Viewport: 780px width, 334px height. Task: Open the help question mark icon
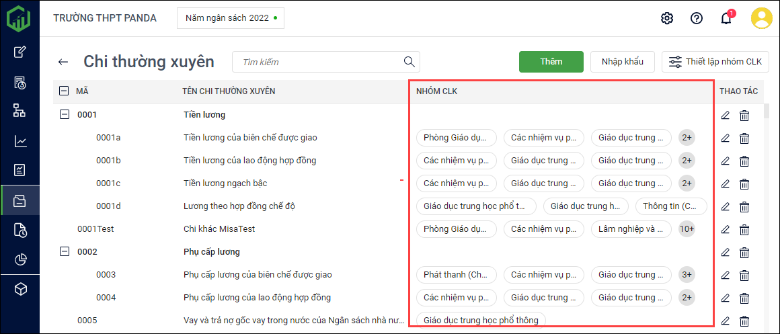click(697, 18)
